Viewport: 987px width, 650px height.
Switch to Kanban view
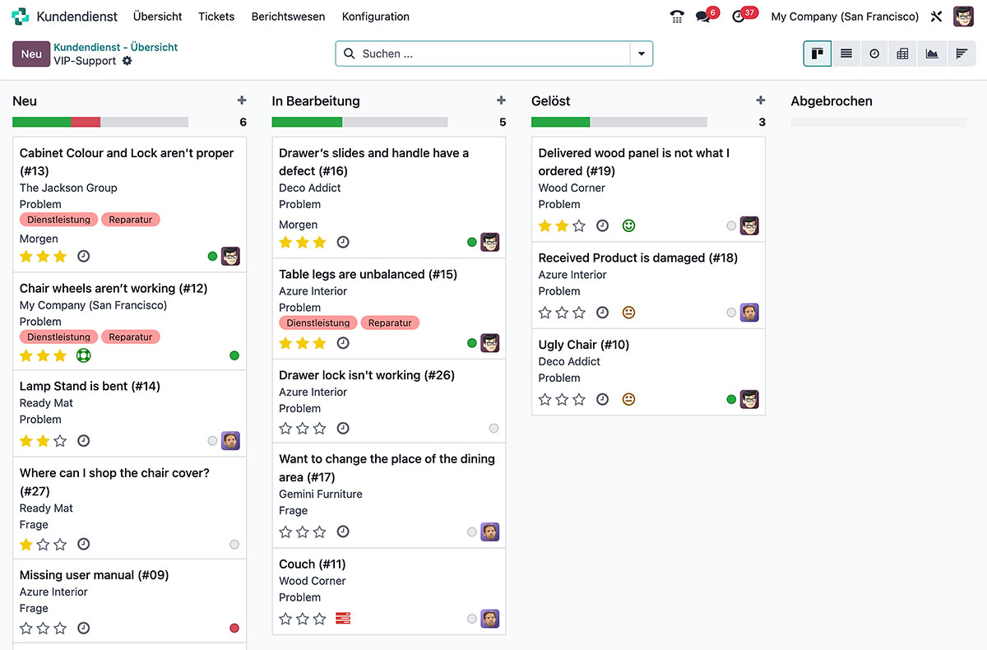tap(818, 53)
